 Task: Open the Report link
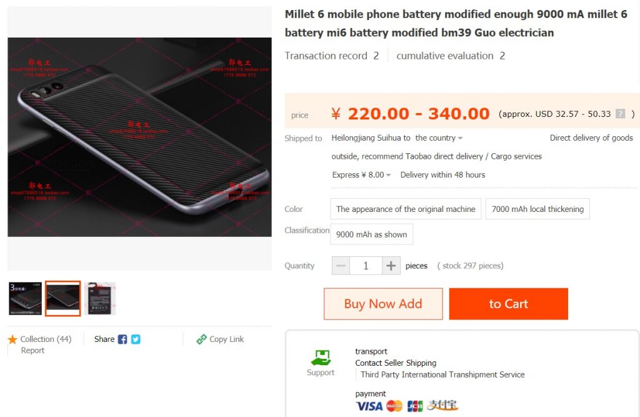33,350
